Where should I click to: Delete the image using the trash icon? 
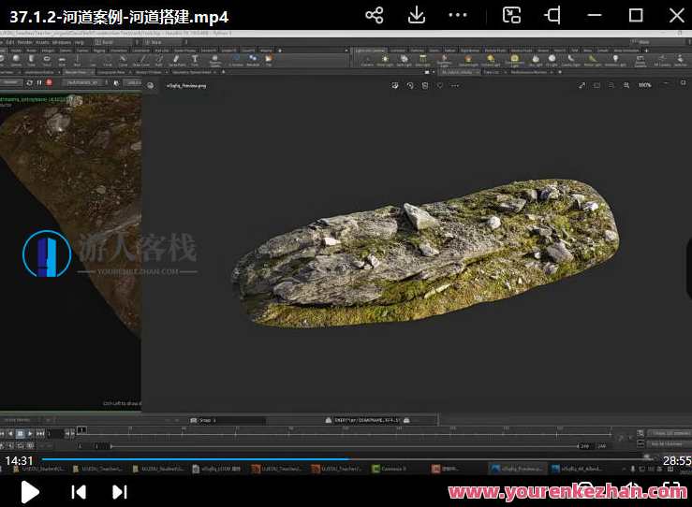pos(426,86)
